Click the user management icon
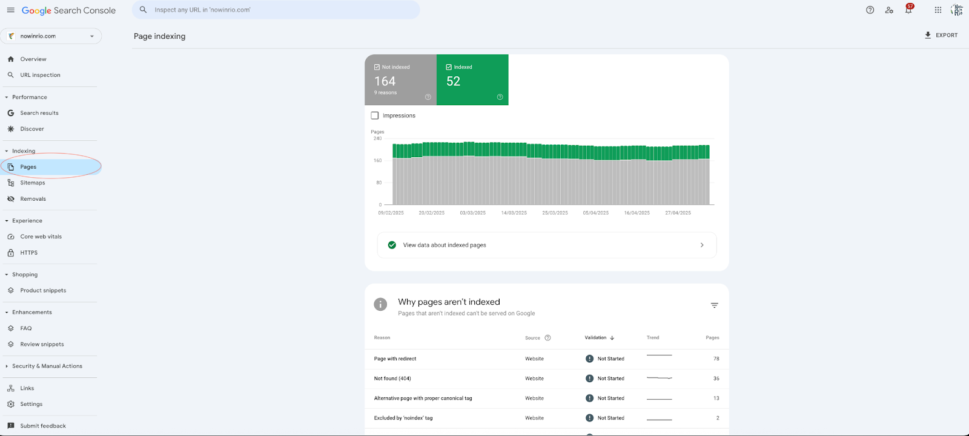The height and width of the screenshot is (436, 969). coord(888,10)
